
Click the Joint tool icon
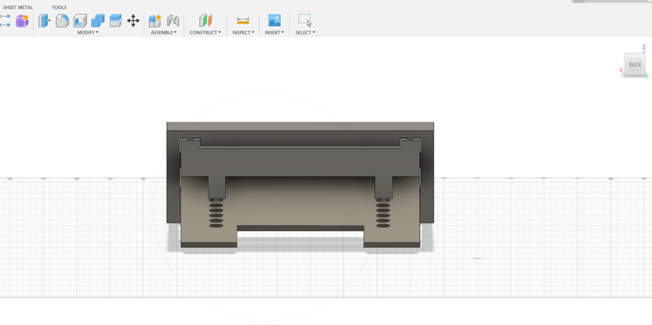pyautogui.click(x=173, y=20)
